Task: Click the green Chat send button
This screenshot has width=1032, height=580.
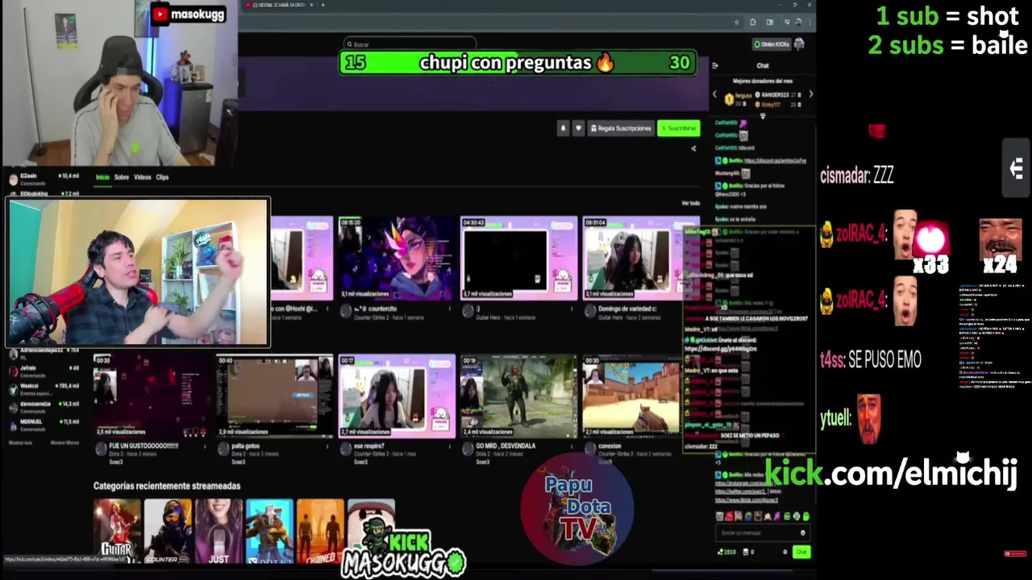Action: pyautogui.click(x=801, y=552)
